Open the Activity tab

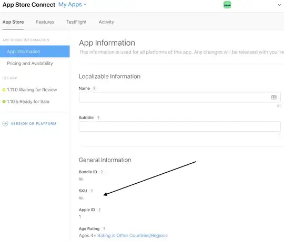[x=106, y=22]
